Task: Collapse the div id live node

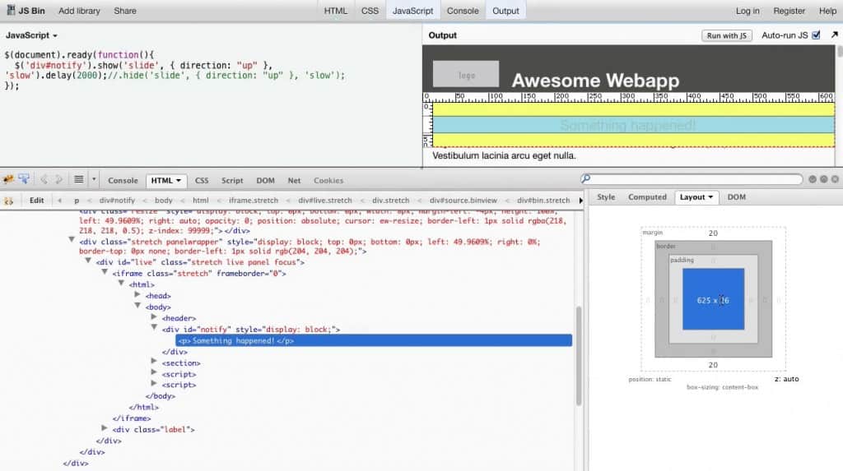Action: click(x=88, y=261)
